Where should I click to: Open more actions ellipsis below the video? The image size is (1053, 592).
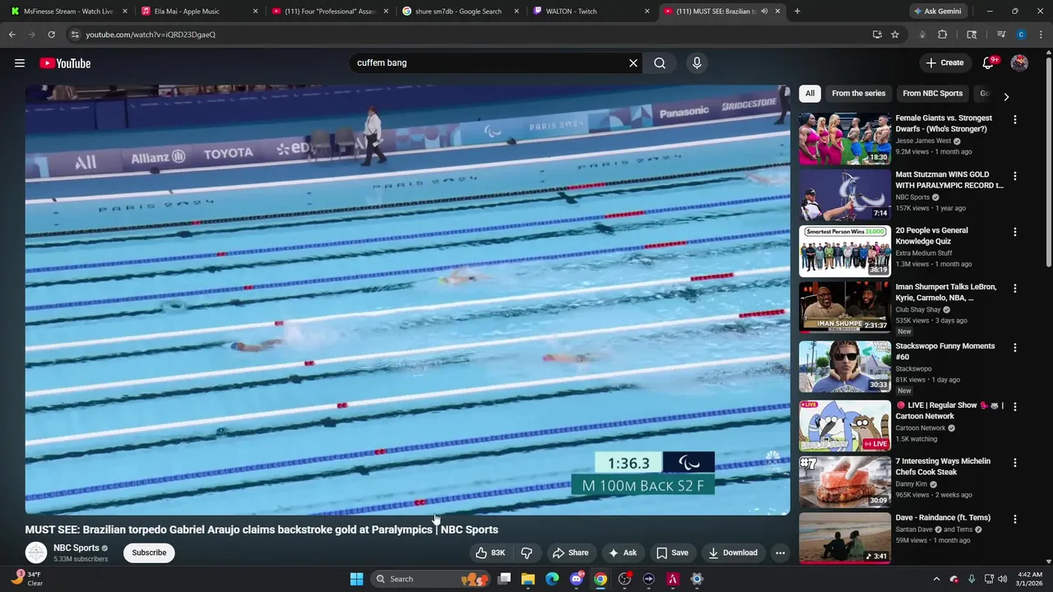[x=780, y=553]
